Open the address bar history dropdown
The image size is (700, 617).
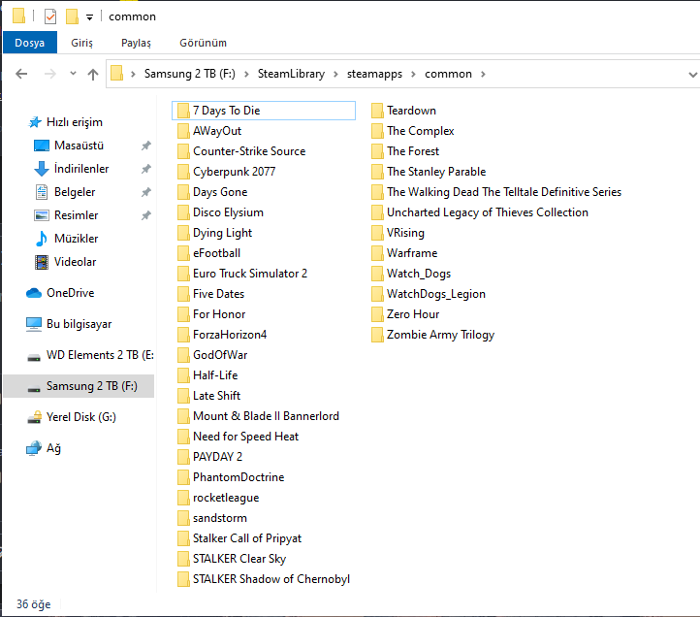692,75
